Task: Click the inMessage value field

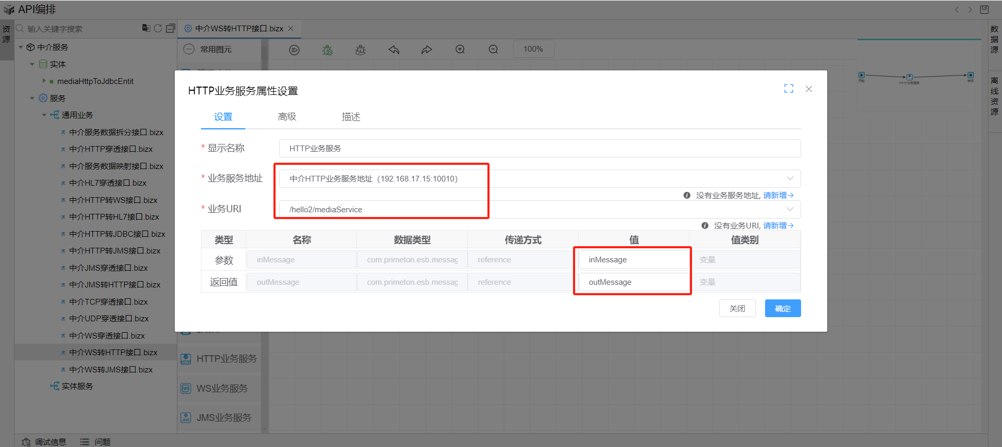Action: pyautogui.click(x=633, y=260)
